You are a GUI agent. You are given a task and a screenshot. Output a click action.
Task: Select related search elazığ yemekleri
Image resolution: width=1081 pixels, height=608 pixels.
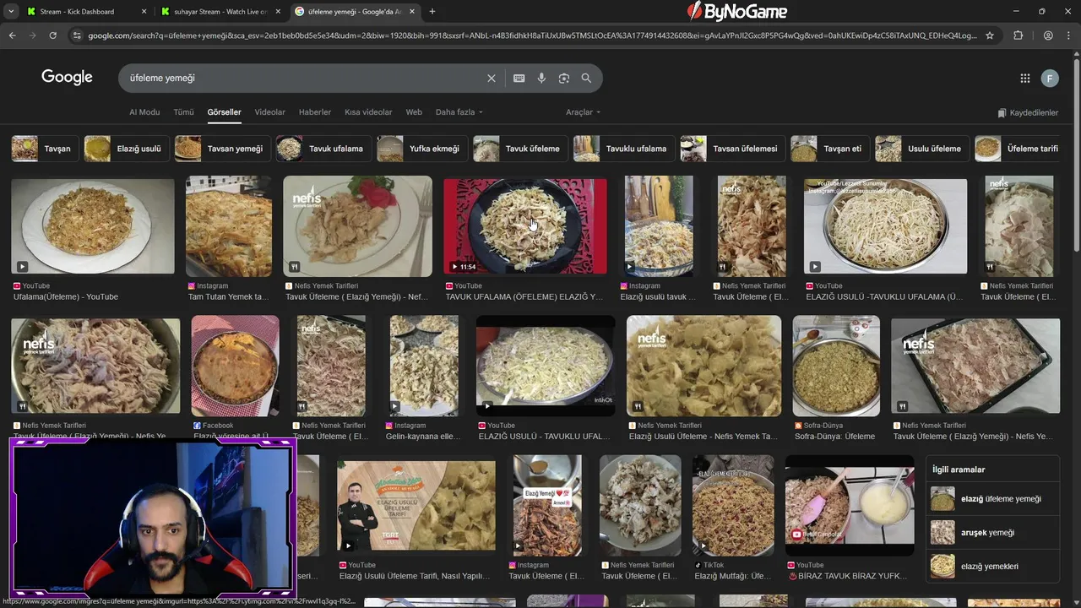pos(992,567)
